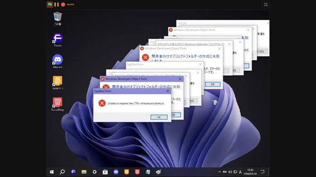Expand the hidden tray icons chevron
The height and width of the screenshot is (177, 316).
[219, 172]
